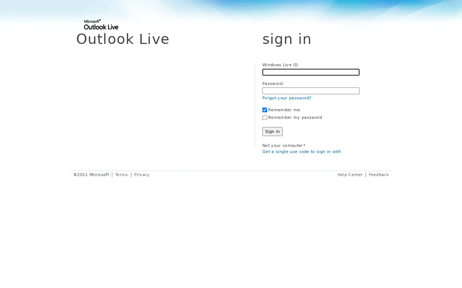Open the Privacy link in footer
Viewport: 462px width, 288px height.
pos(142,175)
